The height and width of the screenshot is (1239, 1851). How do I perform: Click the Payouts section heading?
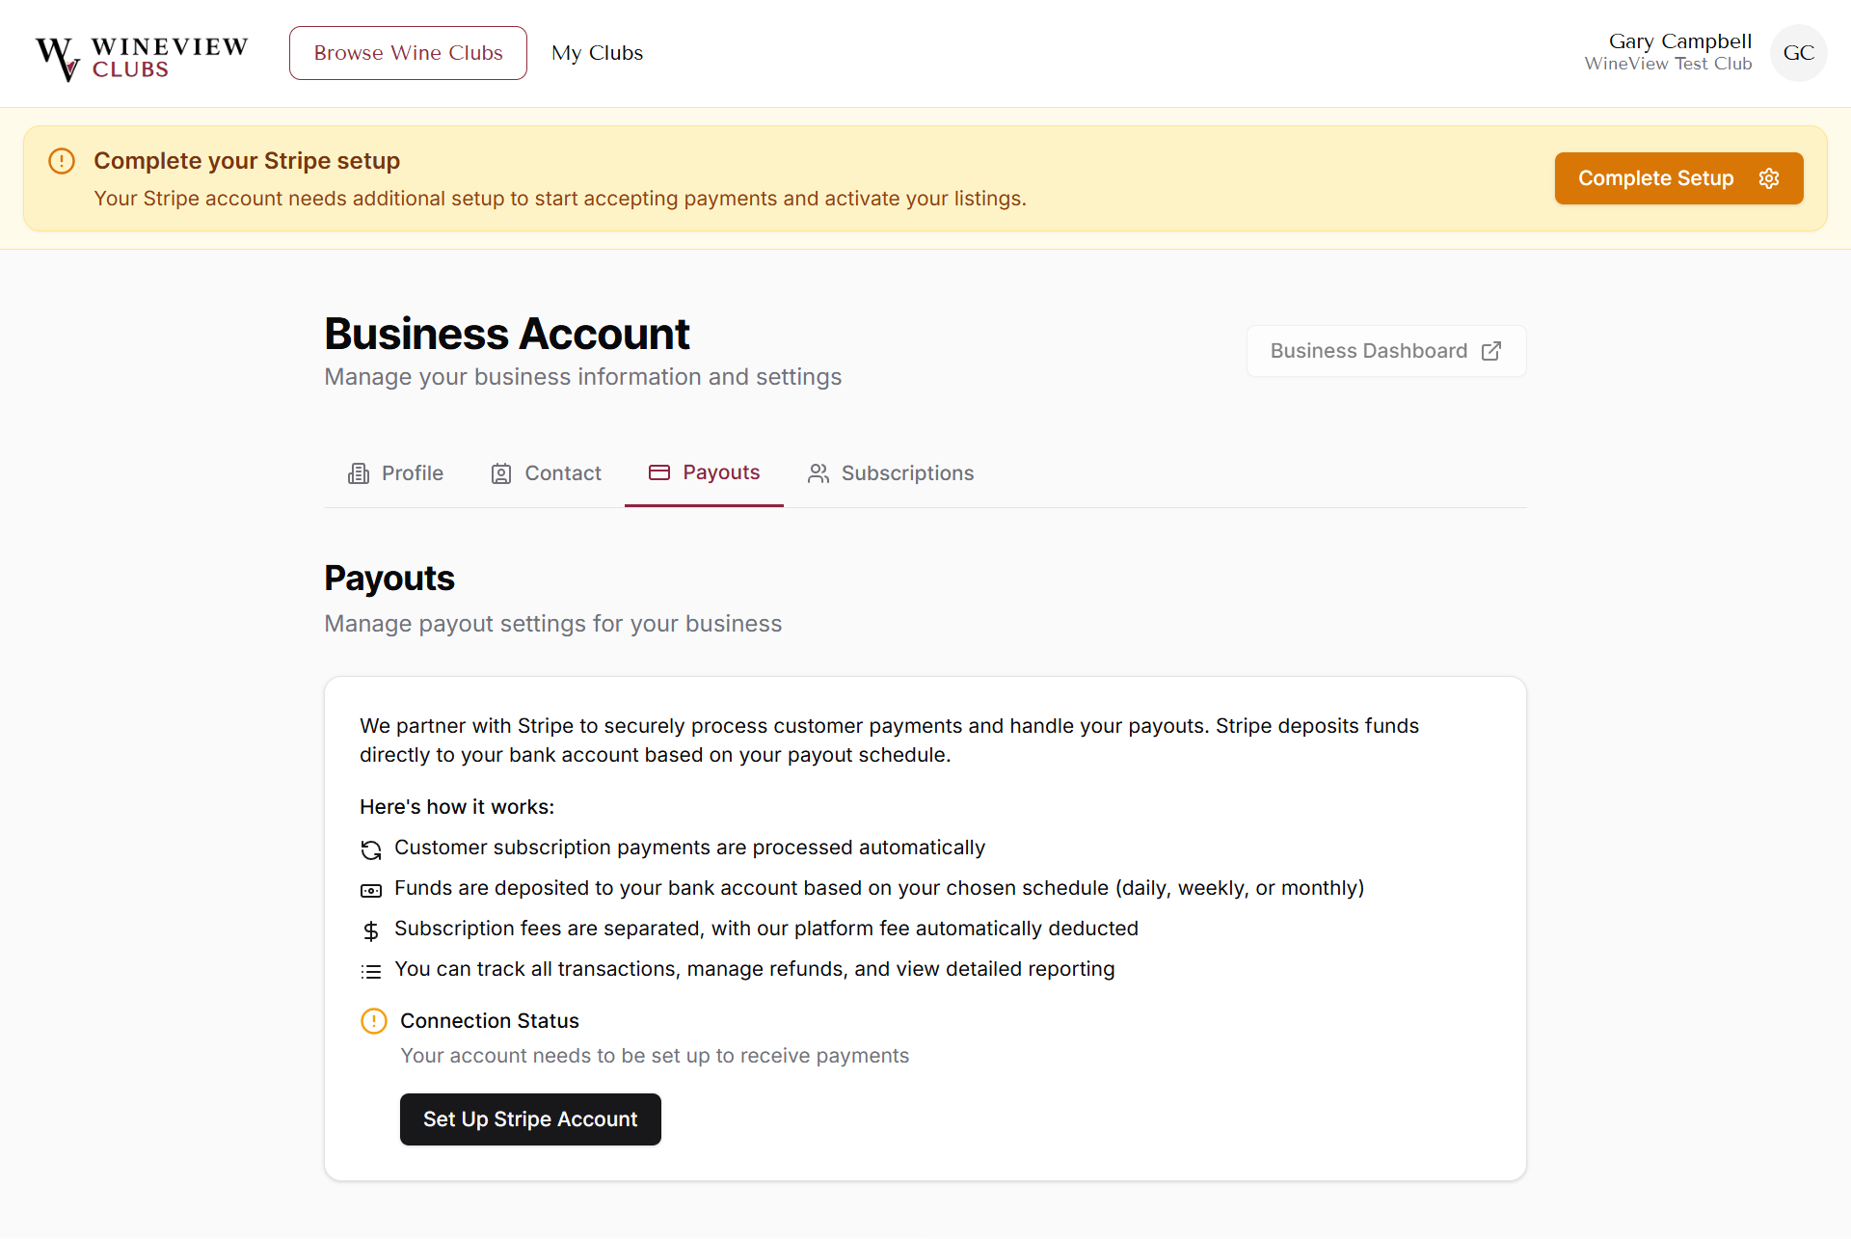[389, 579]
